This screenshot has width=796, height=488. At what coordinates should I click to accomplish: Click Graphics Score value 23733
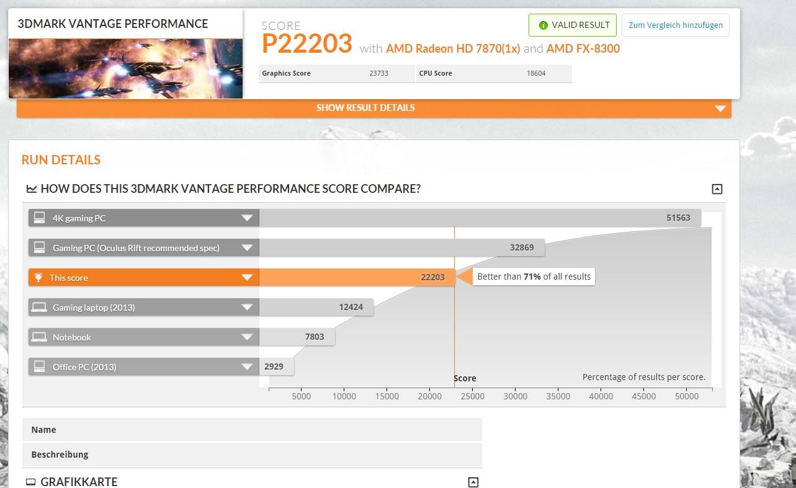[x=378, y=73]
